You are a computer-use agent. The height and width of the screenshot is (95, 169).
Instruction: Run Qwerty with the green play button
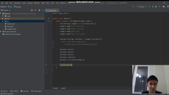[x=149, y=7]
